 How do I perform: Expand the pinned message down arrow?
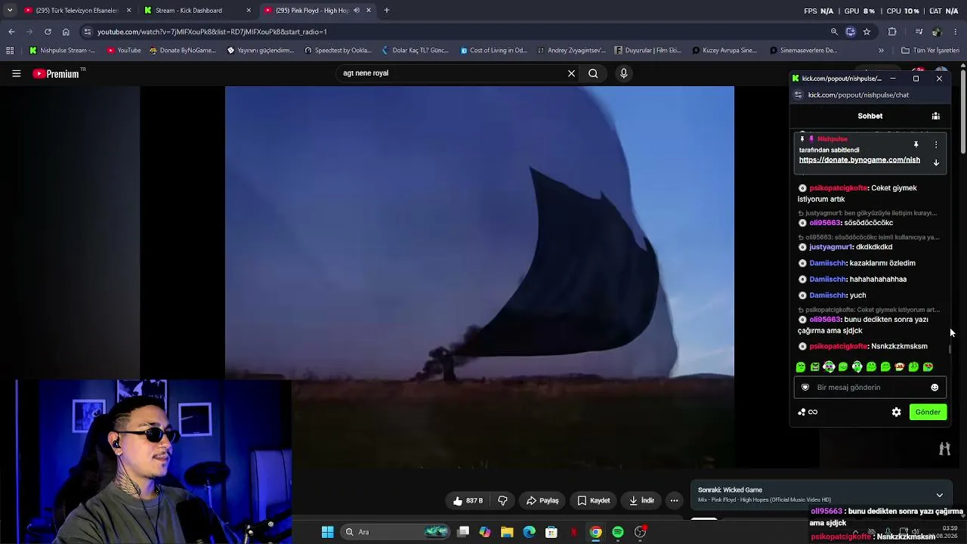[x=936, y=162]
